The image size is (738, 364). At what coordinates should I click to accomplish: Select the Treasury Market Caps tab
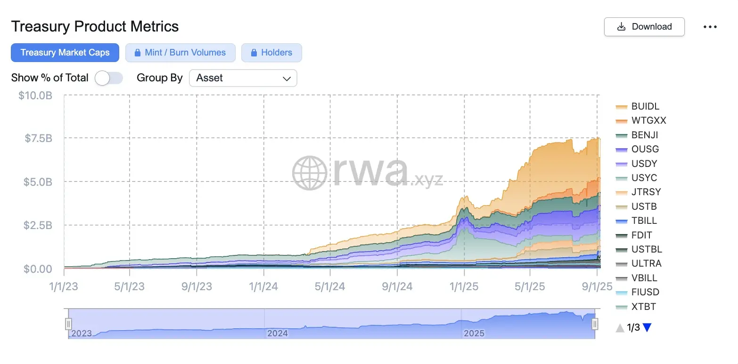click(x=65, y=53)
